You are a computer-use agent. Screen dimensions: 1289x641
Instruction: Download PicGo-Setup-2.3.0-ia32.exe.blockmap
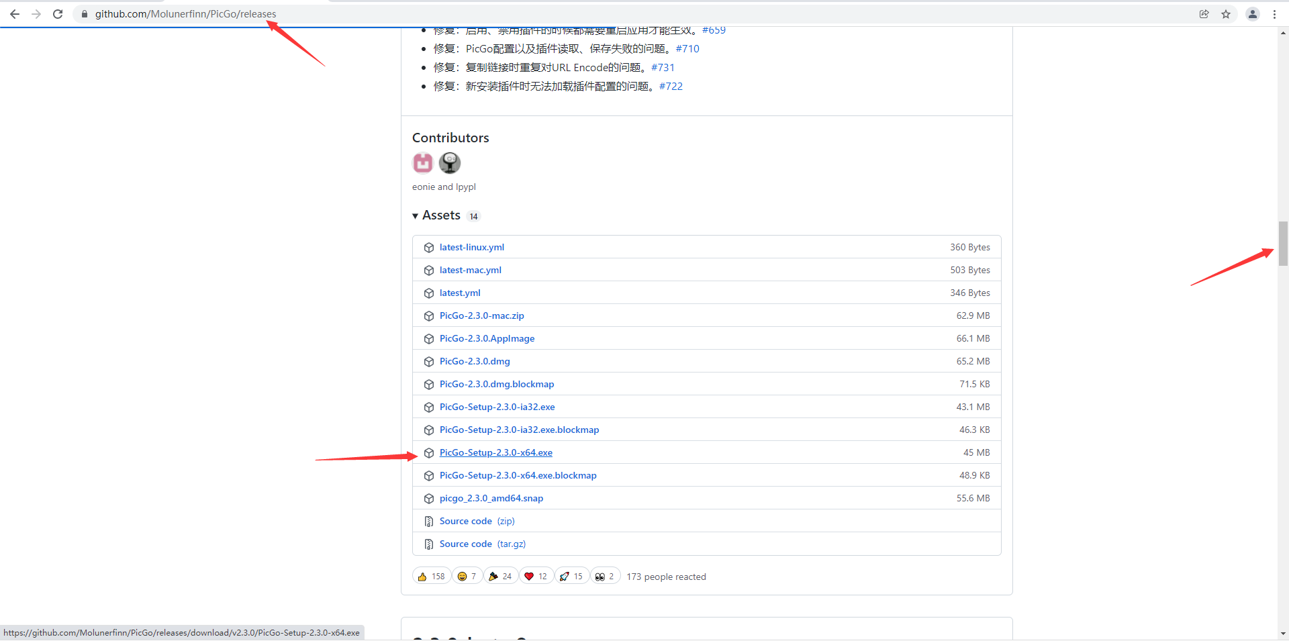click(520, 430)
